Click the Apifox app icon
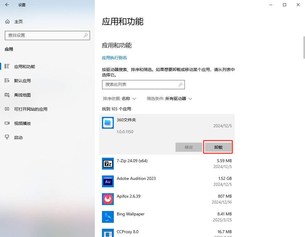 (x=108, y=199)
